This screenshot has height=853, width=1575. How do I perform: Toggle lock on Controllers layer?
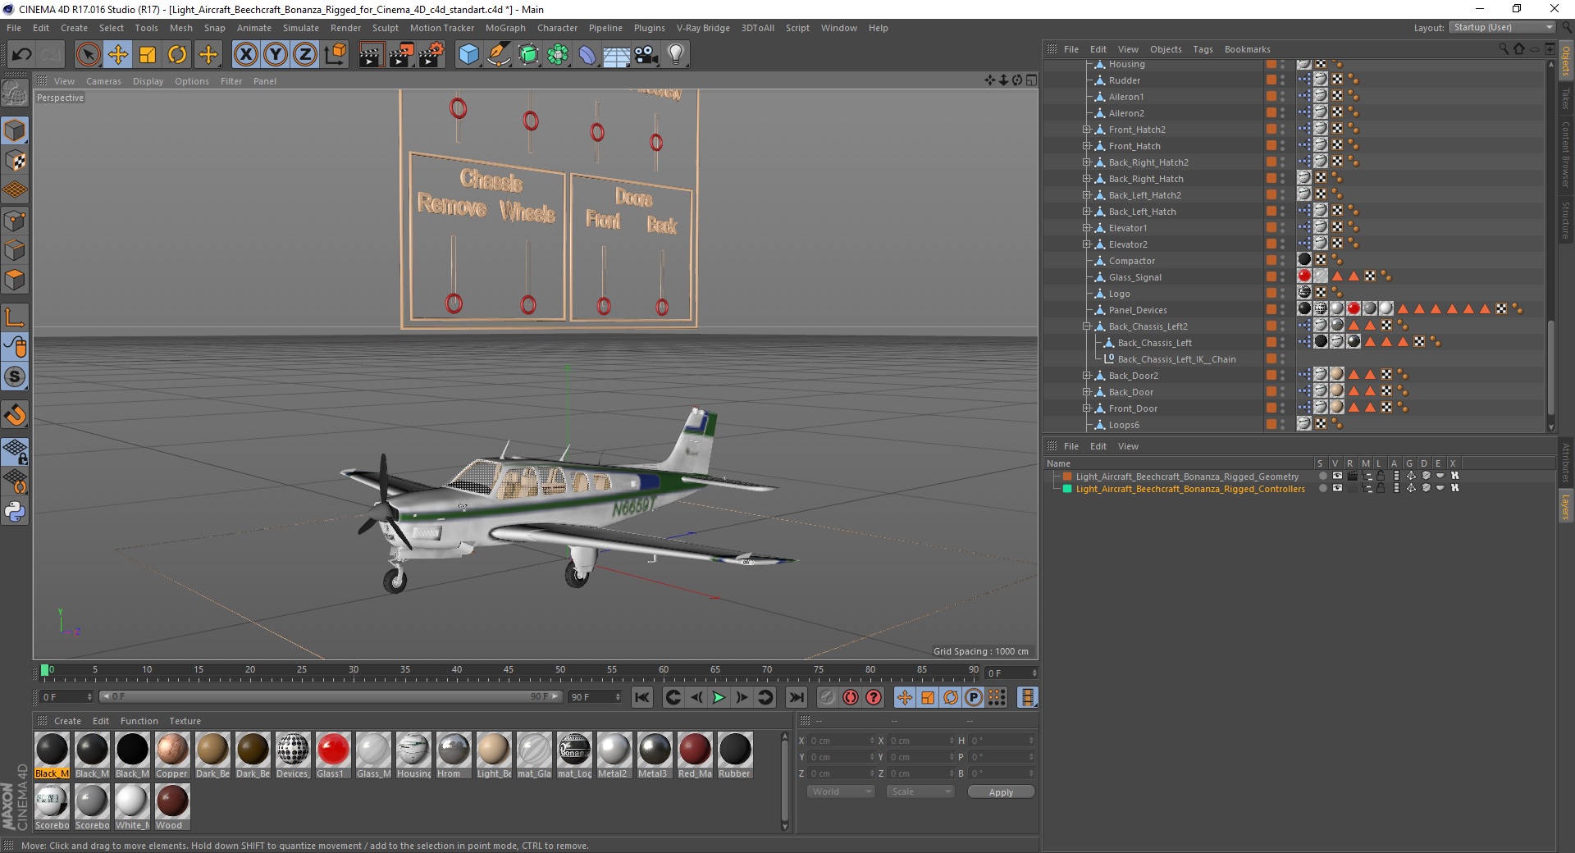coord(1381,488)
